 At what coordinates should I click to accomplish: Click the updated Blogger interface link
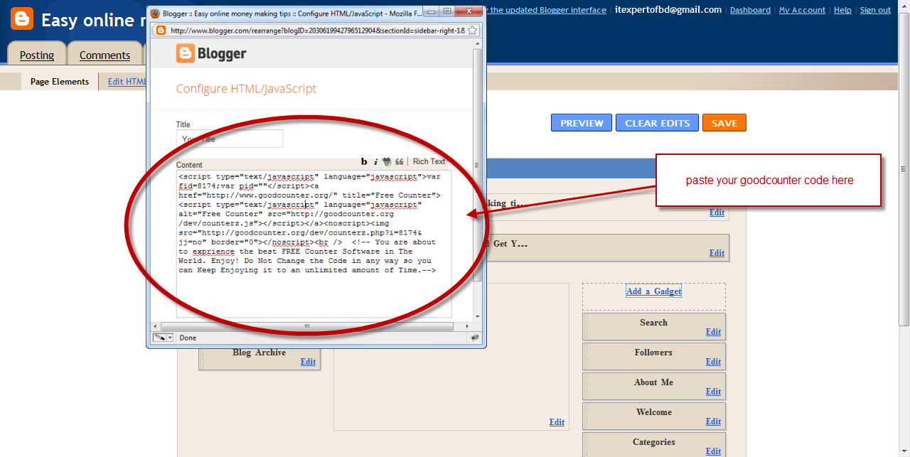pyautogui.click(x=546, y=10)
